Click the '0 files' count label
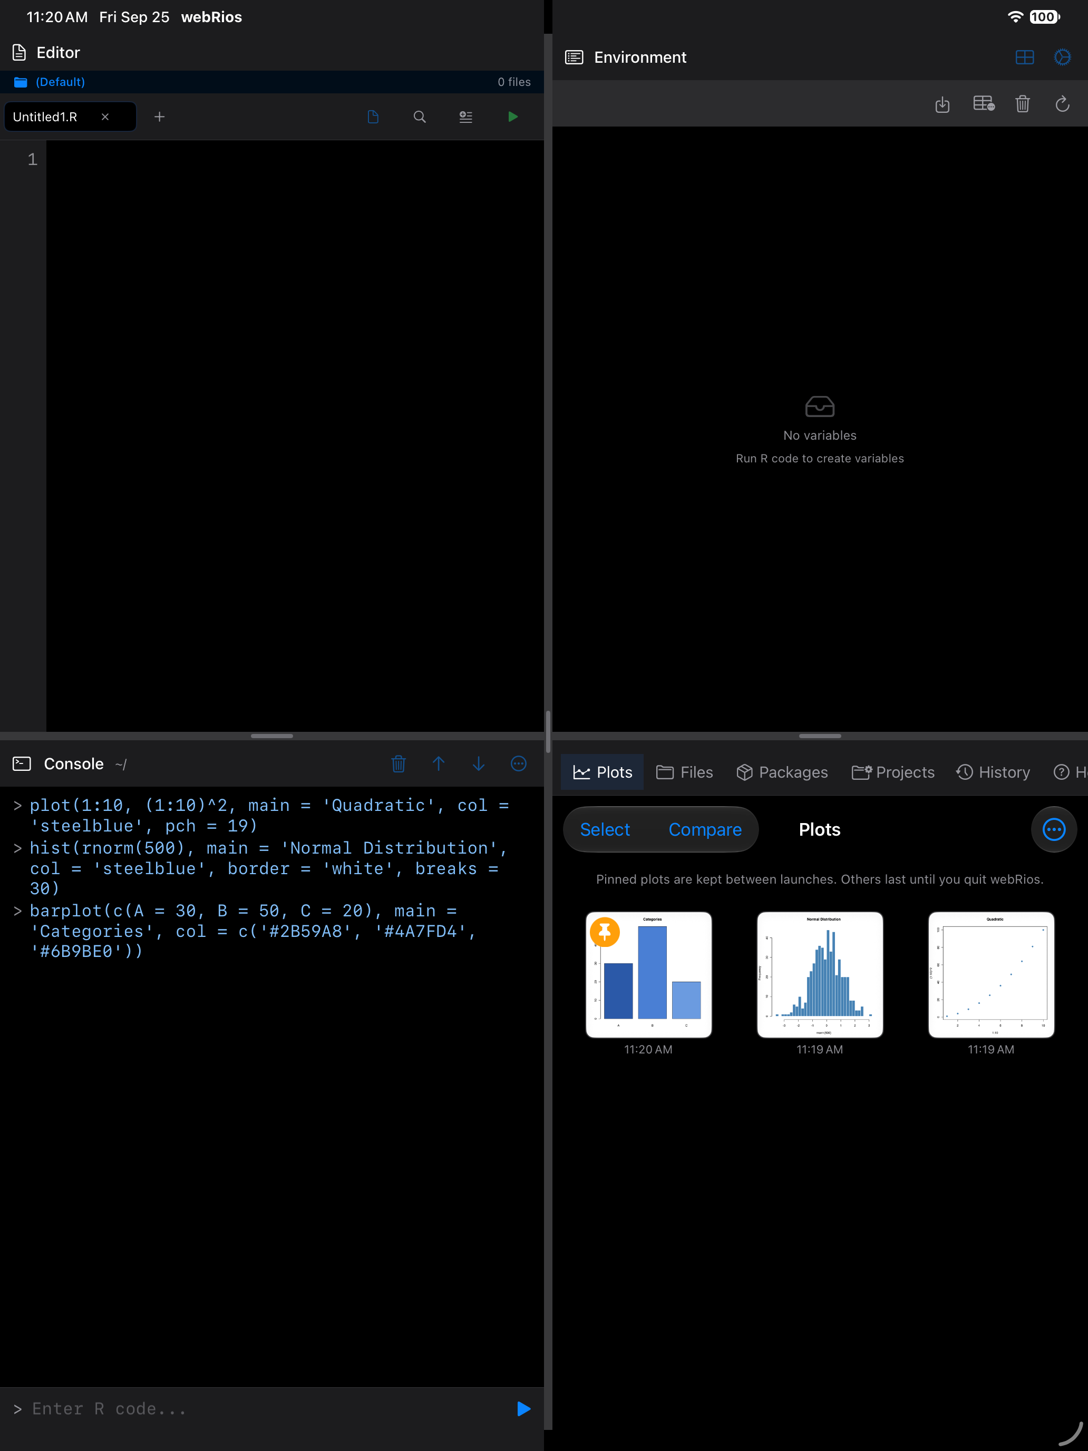This screenshot has width=1088, height=1451. pyautogui.click(x=514, y=82)
